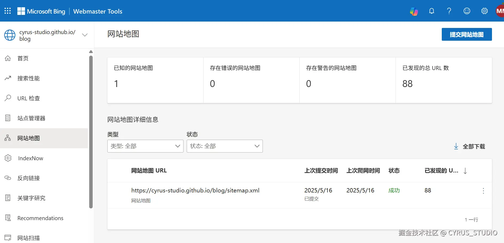
Task: Open help question mark icon
Action: coord(449,11)
